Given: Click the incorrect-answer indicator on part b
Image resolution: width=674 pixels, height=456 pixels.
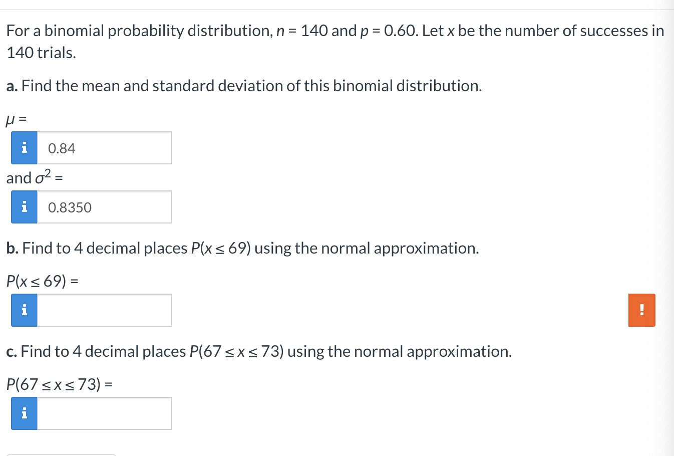Looking at the screenshot, I should 641,310.
